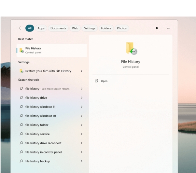Switch to the Documents filter tab
This screenshot has width=196, height=173.
click(58, 28)
